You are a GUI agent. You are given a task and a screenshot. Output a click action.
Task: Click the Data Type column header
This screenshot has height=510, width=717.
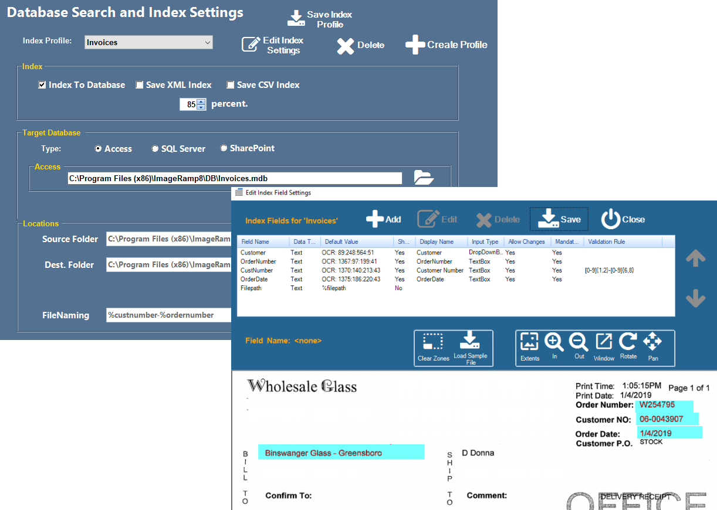coord(305,242)
